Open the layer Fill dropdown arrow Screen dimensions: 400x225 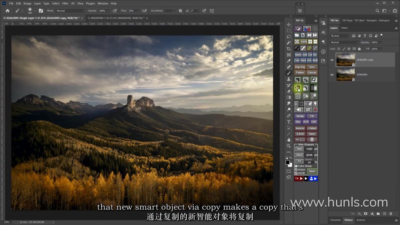point(380,49)
